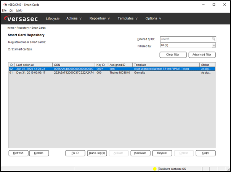Click the vSEC:CMS title bar icon
This screenshot has width=231, height=172.
pyautogui.click(x=5, y=5)
